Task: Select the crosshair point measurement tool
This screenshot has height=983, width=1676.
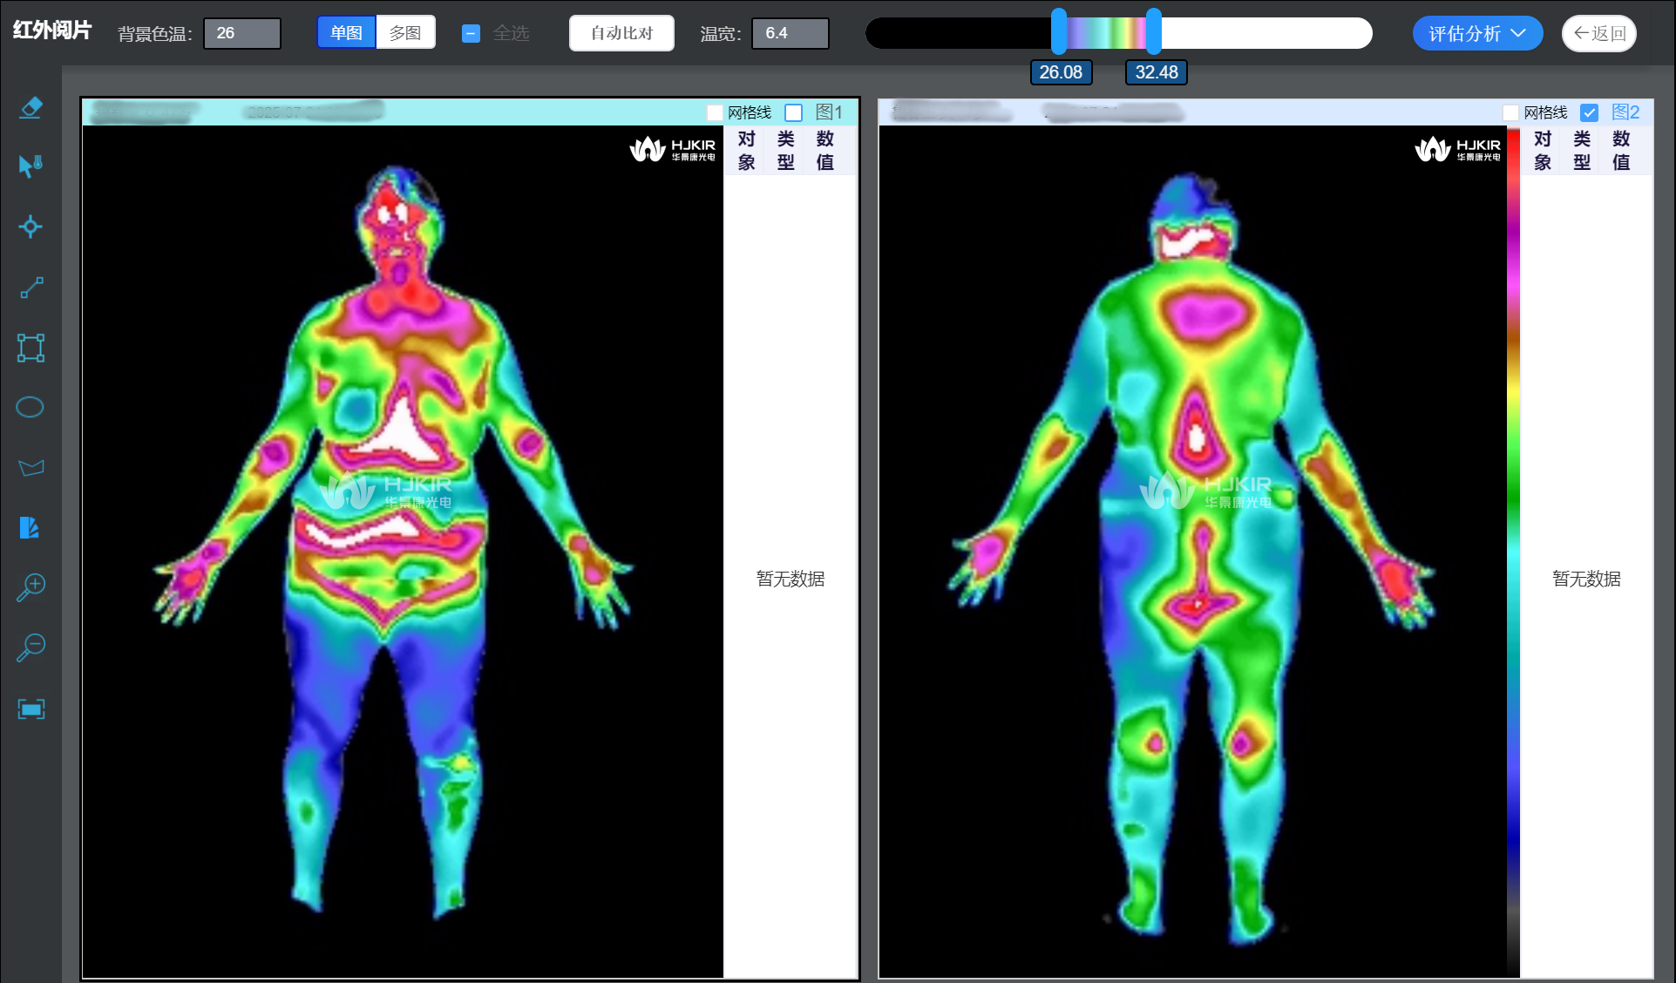Action: [31, 227]
